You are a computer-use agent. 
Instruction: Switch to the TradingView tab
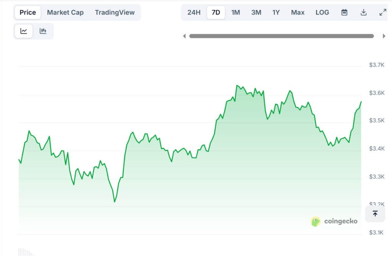coord(114,12)
